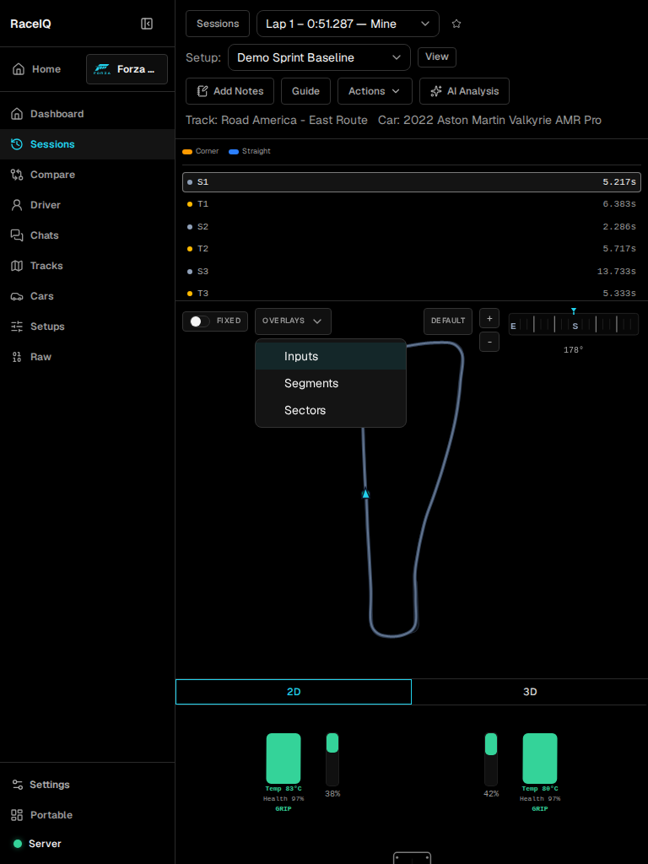Select segment row S3 13.733s
Image resolution: width=648 pixels, height=864 pixels.
(412, 271)
